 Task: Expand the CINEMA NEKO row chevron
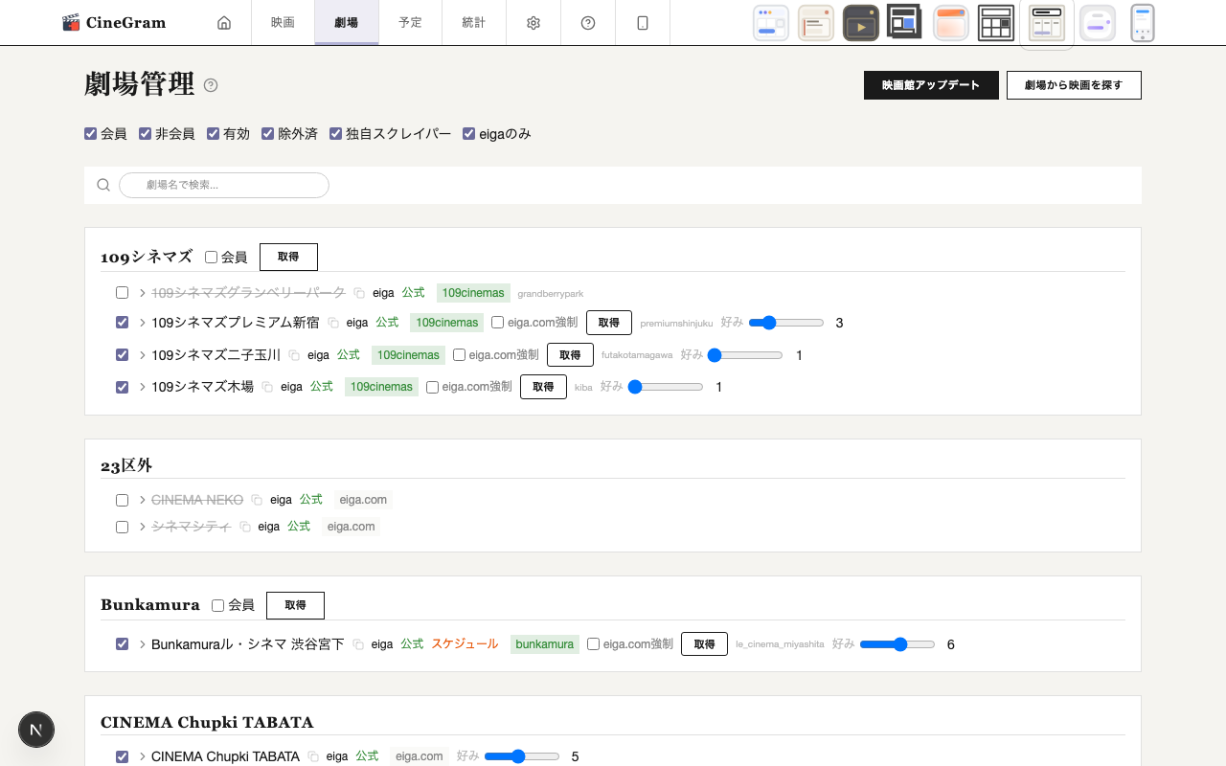142,500
